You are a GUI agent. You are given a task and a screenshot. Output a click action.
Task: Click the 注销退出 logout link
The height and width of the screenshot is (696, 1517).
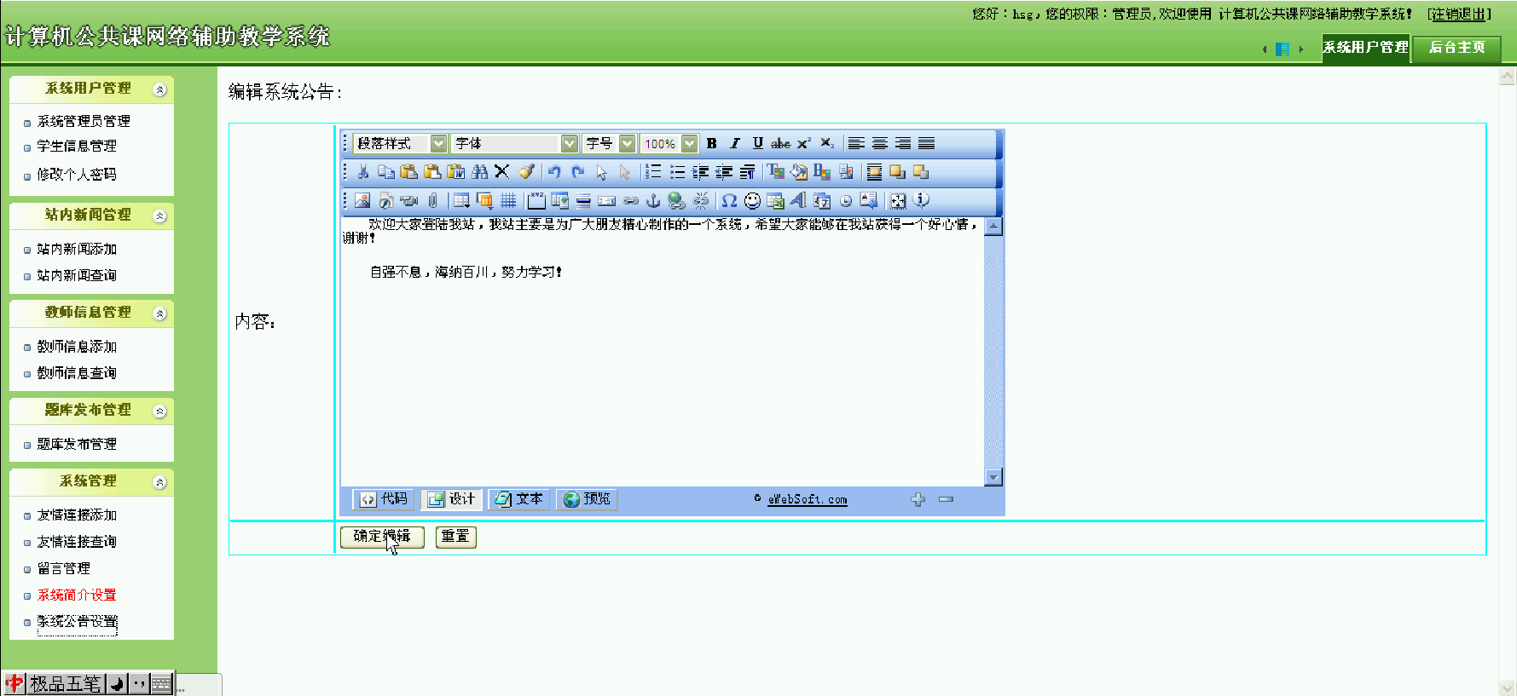pyautogui.click(x=1459, y=14)
